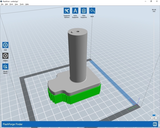This screenshot has width=160, height=128.
Task: Open the View menu
Action: click(16, 4)
